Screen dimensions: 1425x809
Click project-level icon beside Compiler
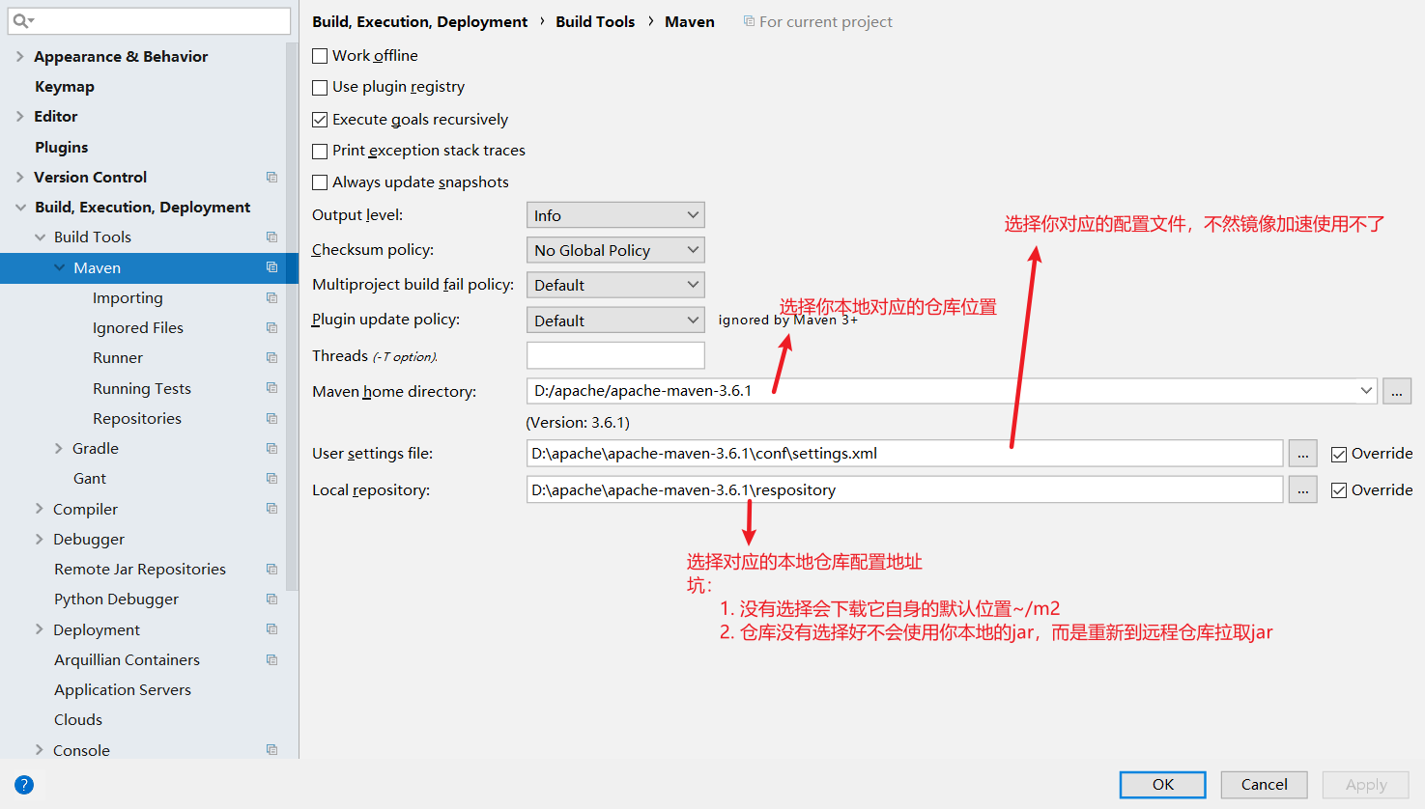pyautogui.click(x=271, y=509)
